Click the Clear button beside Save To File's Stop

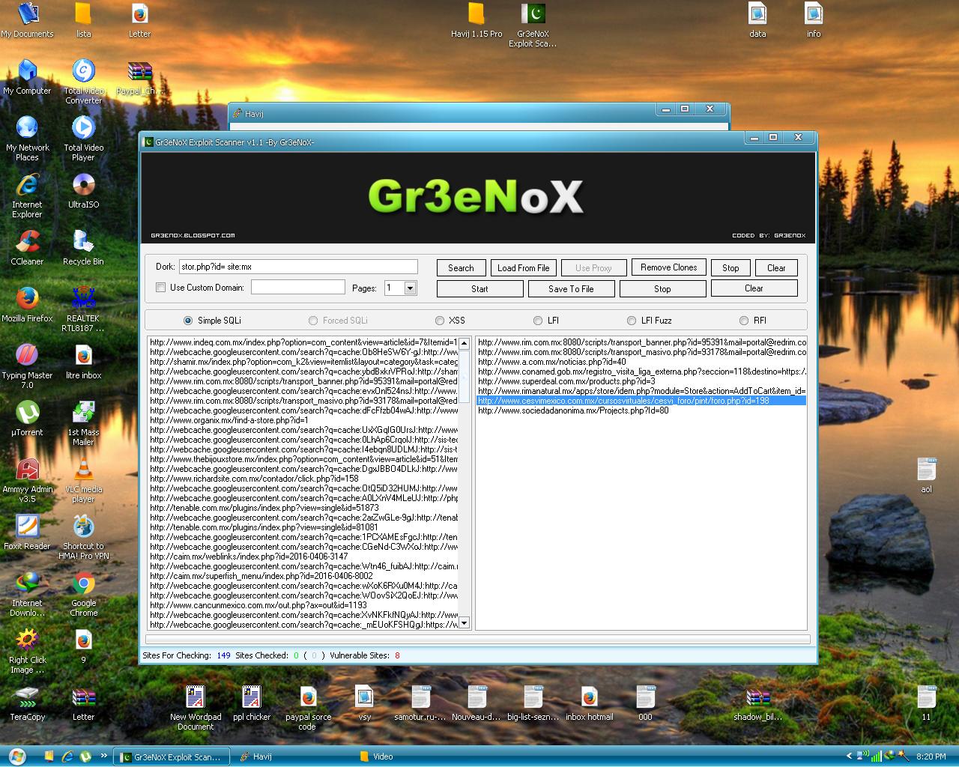754,288
